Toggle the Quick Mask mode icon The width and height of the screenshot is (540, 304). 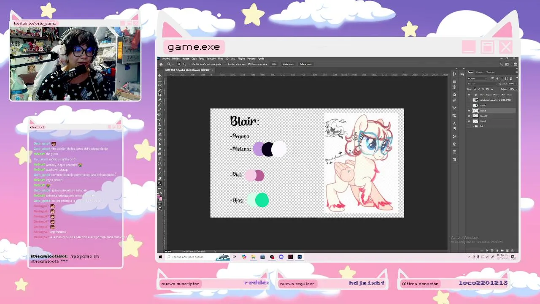(159, 204)
